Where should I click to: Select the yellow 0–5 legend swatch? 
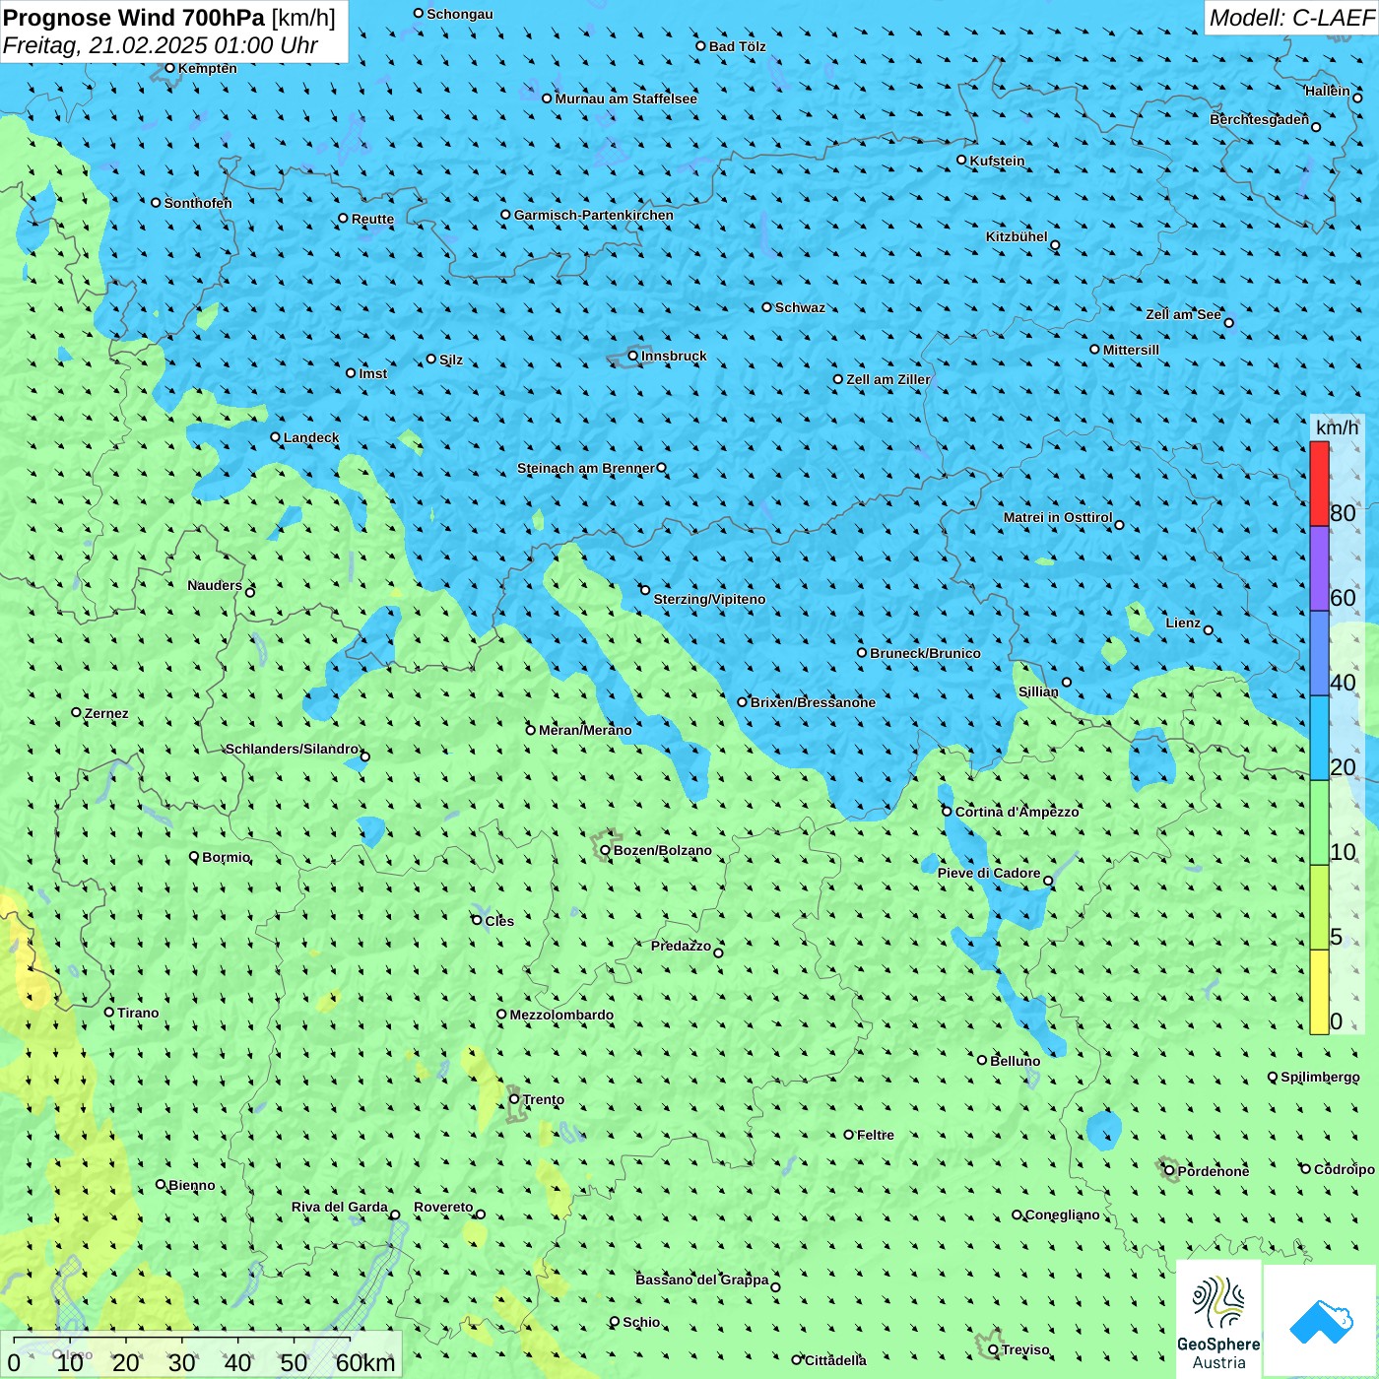1319,992
